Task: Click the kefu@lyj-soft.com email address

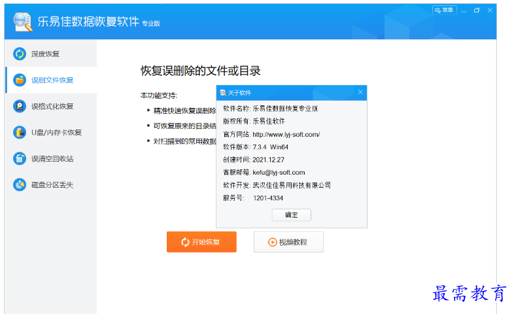Action: 279,173
